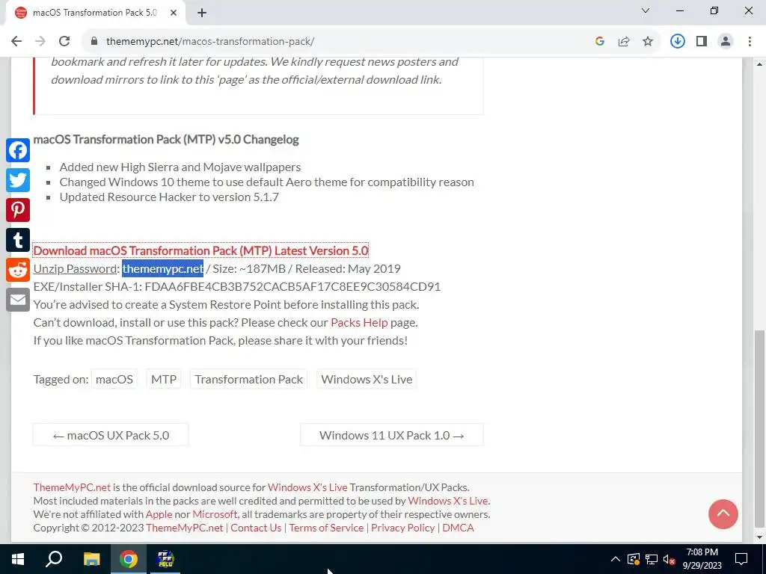The height and width of the screenshot is (574, 766).
Task: Open DMCA link in footer
Action: click(x=458, y=528)
